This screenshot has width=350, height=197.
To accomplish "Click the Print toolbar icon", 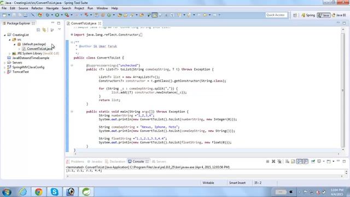I will (x=26, y=15).
